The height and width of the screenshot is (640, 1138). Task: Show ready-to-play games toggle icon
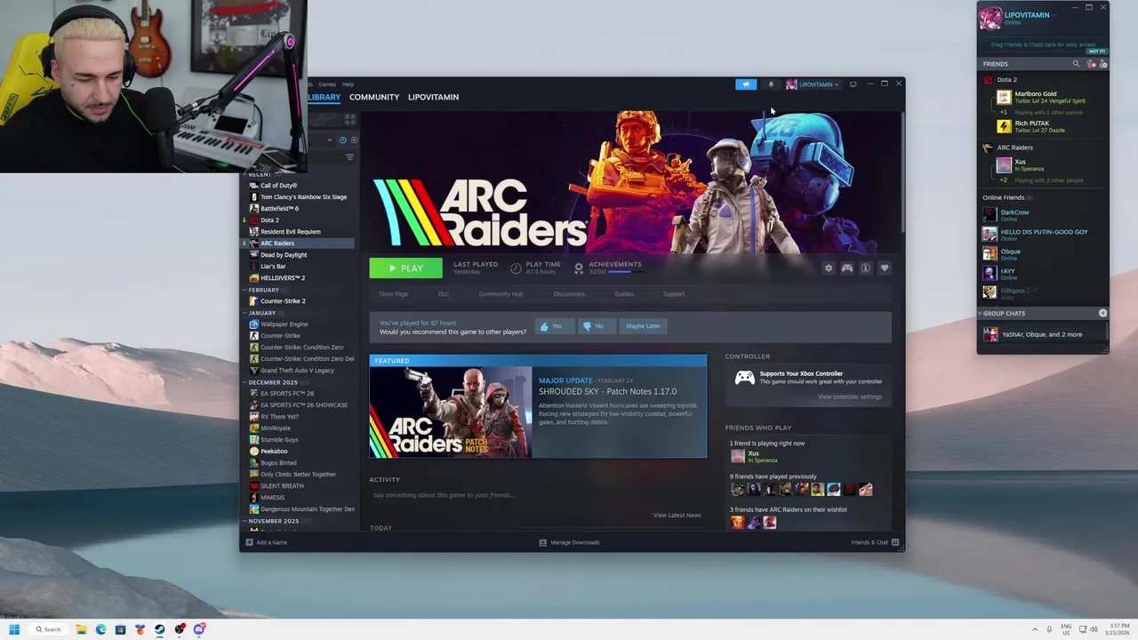pyautogui.click(x=355, y=140)
